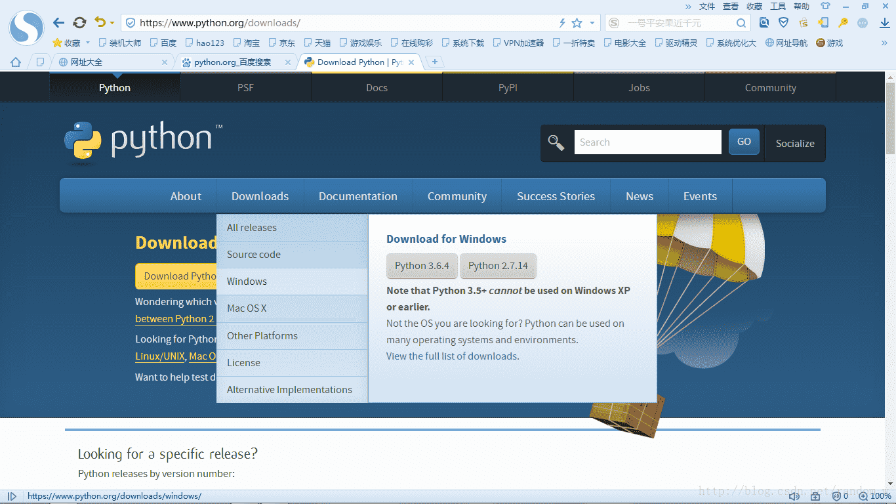Open the Events nav menu

pos(700,196)
